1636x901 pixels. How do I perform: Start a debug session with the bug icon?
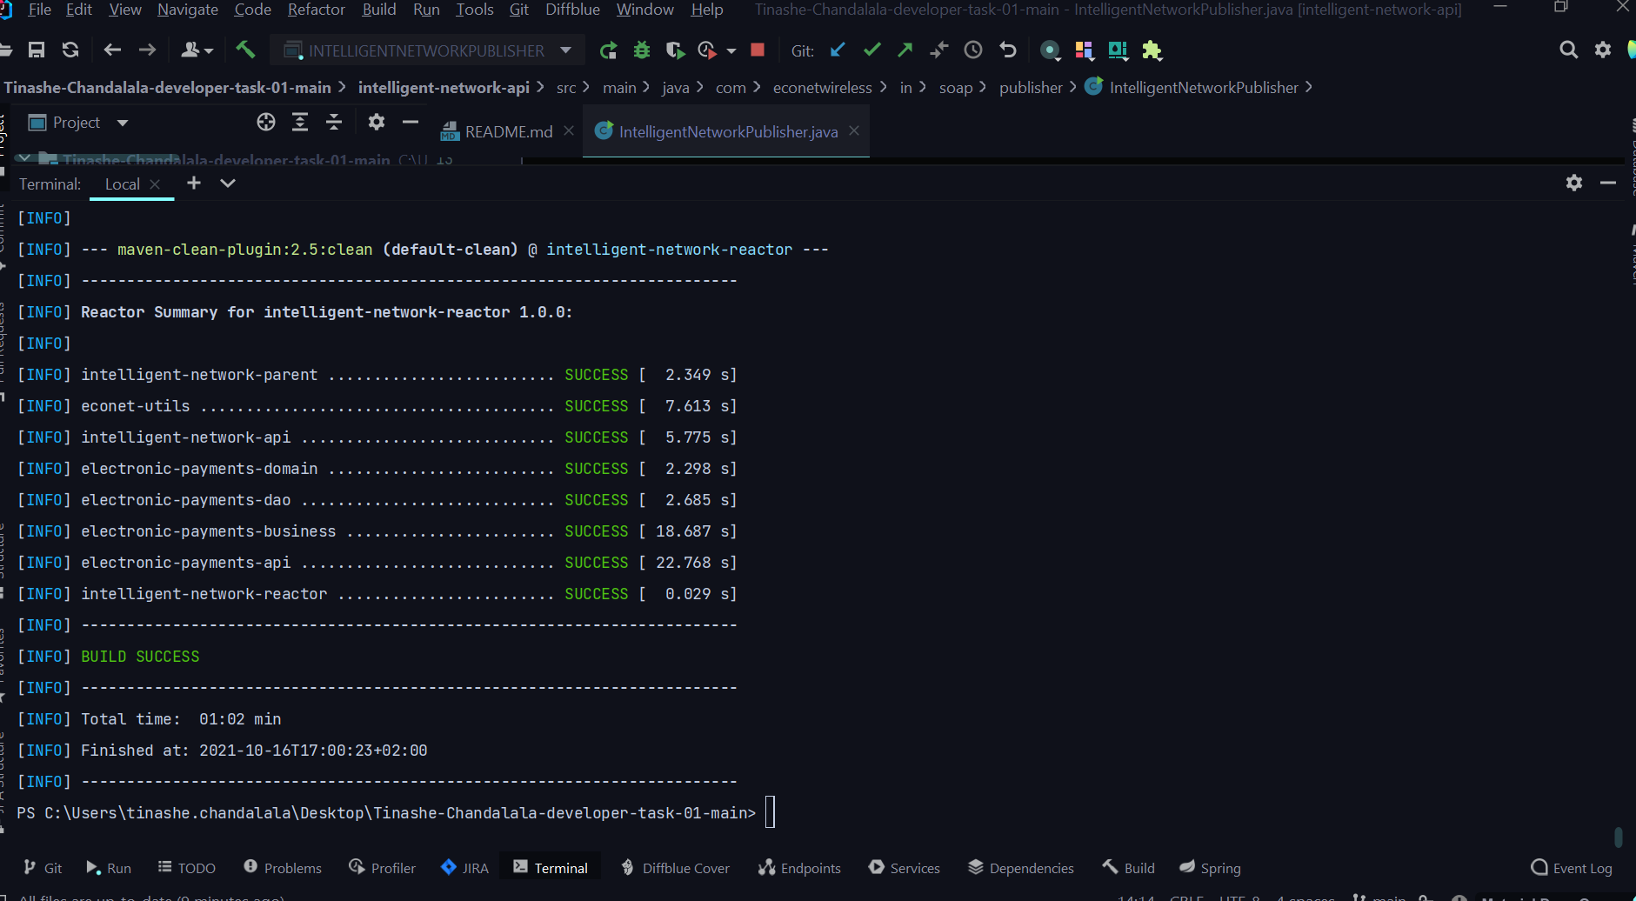(x=642, y=50)
